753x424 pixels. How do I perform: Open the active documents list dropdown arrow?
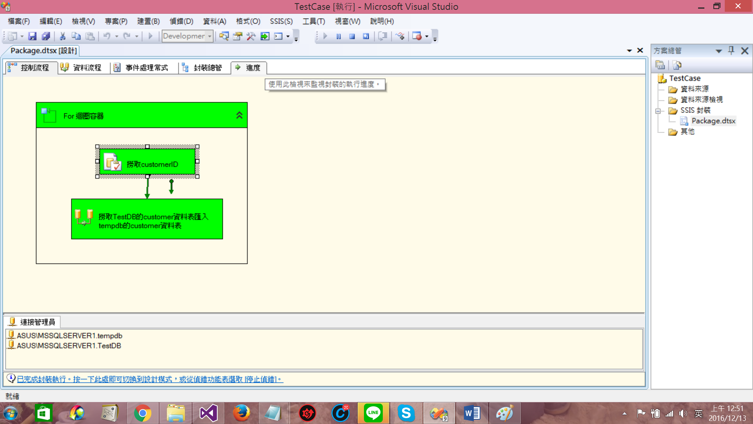[629, 51]
